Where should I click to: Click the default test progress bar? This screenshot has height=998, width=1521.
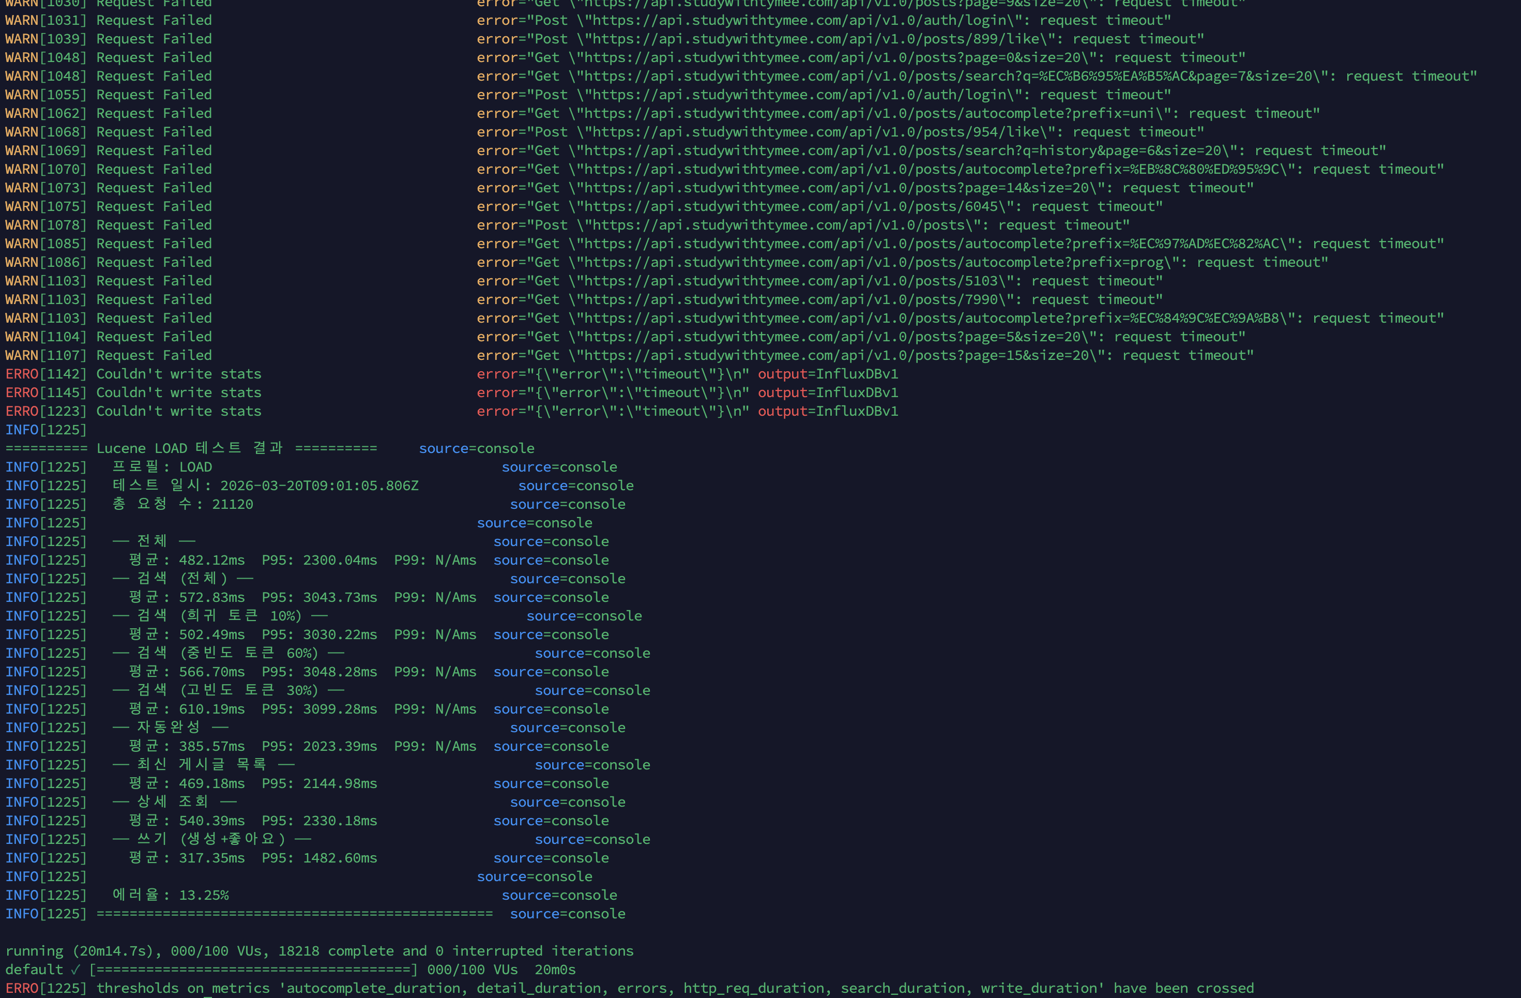pyautogui.click(x=253, y=970)
